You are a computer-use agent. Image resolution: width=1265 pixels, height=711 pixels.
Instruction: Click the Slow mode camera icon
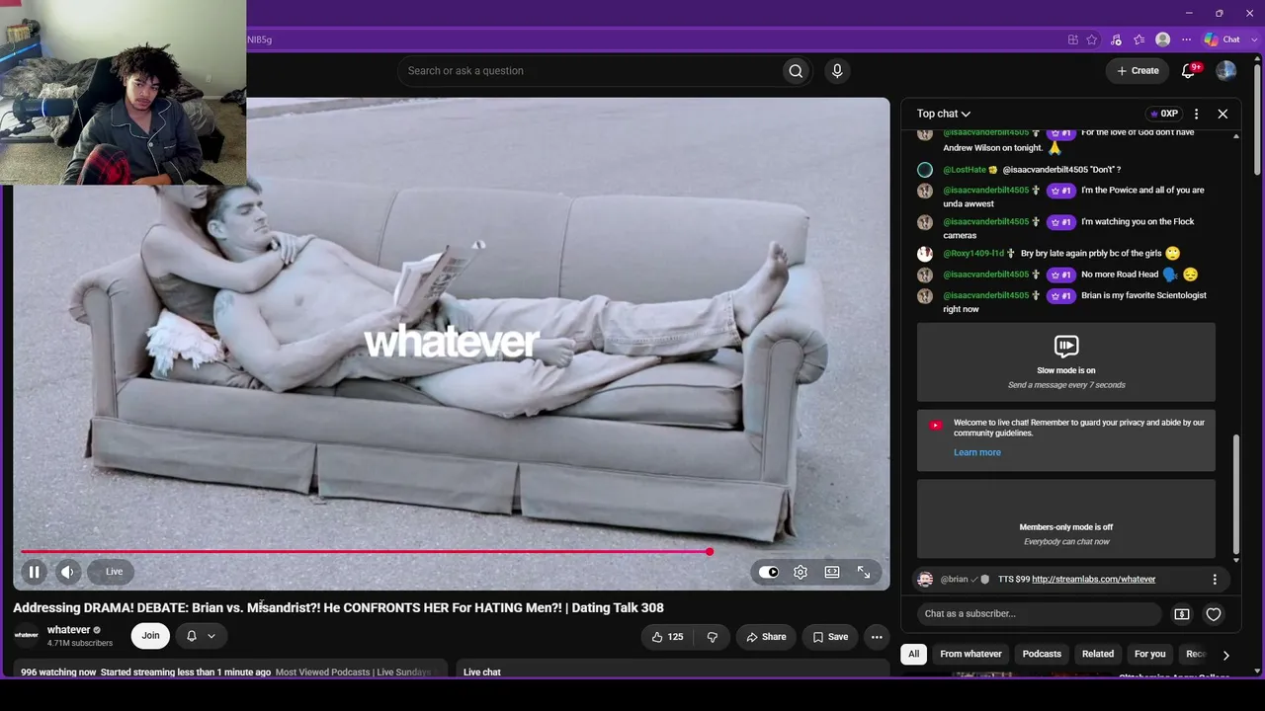(x=1066, y=346)
